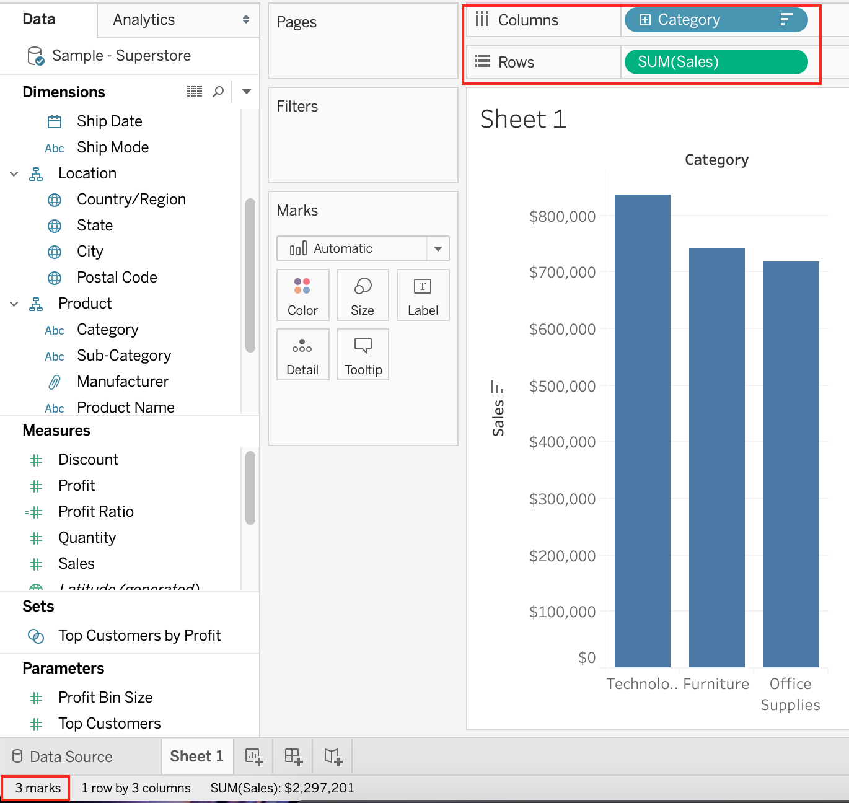The height and width of the screenshot is (803, 849).
Task: Add a new worksheet
Action: (254, 757)
